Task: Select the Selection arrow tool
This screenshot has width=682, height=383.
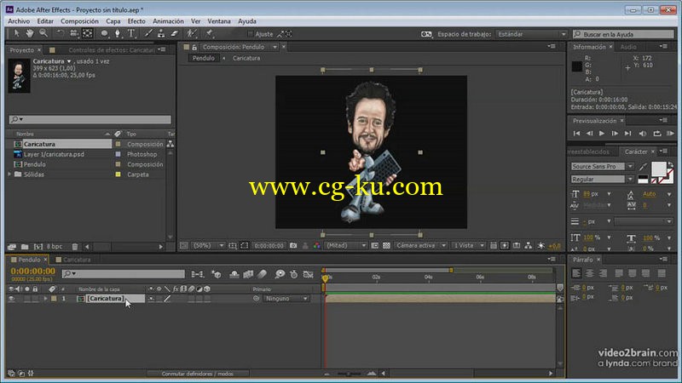Action: click(16, 33)
